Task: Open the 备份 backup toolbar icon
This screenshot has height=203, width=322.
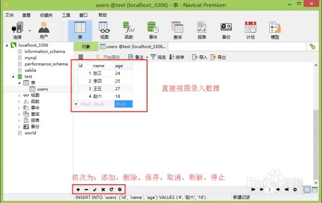Action: click(226, 31)
